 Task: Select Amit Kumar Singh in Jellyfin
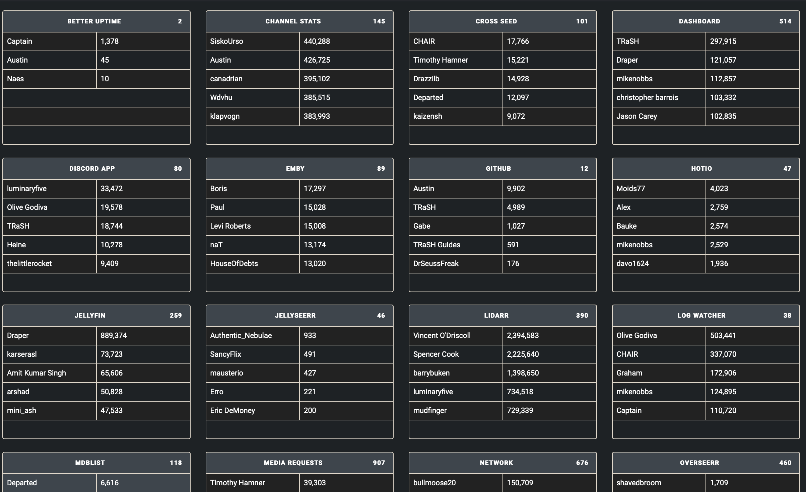[x=36, y=373]
